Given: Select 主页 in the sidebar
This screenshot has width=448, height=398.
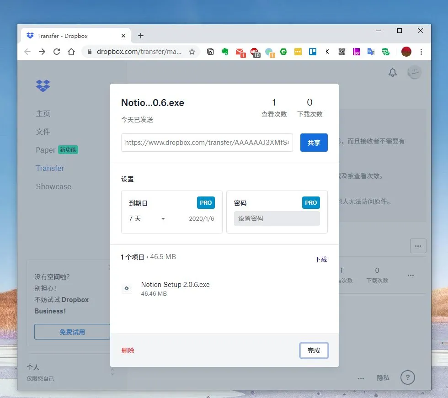Looking at the screenshot, I should pos(43,113).
